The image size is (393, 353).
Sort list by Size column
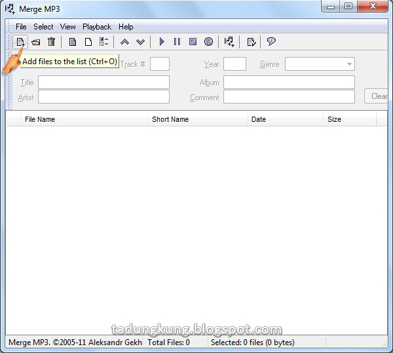point(350,119)
